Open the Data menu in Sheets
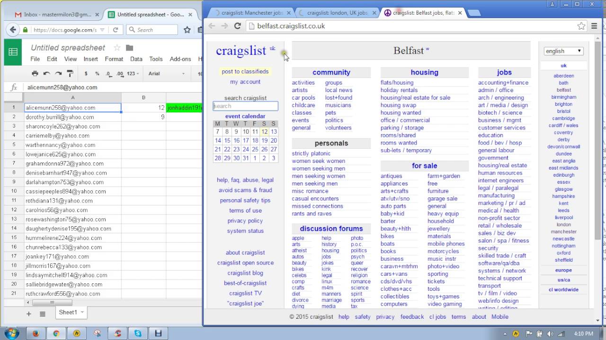Image resolution: width=606 pixels, height=340 pixels. coord(136,59)
